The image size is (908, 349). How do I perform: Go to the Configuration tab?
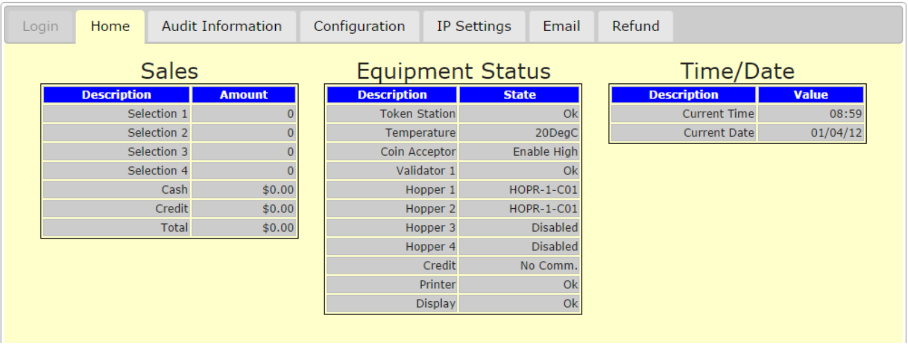pos(359,27)
